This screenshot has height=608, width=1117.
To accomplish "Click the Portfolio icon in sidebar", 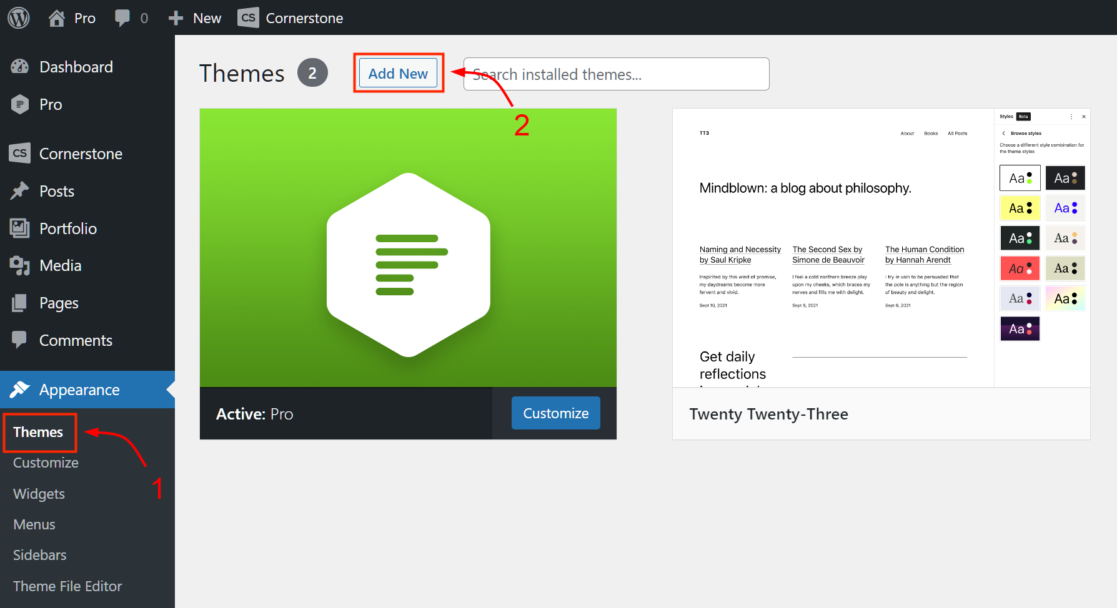I will pyautogui.click(x=20, y=228).
